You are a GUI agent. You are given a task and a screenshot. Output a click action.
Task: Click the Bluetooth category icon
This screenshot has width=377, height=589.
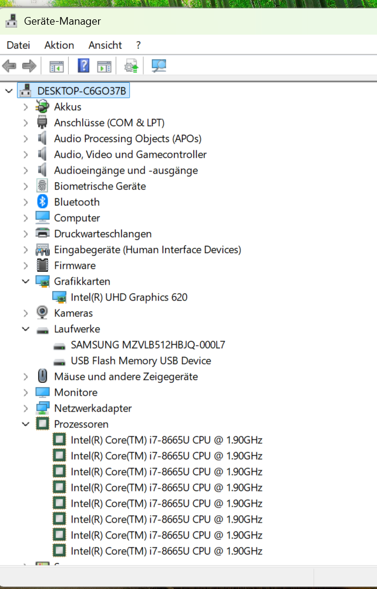(42, 202)
